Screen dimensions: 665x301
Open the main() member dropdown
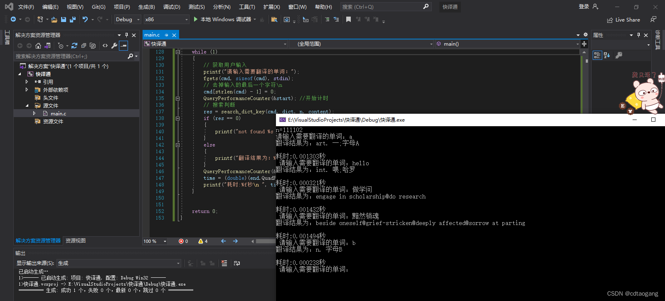[507, 44]
